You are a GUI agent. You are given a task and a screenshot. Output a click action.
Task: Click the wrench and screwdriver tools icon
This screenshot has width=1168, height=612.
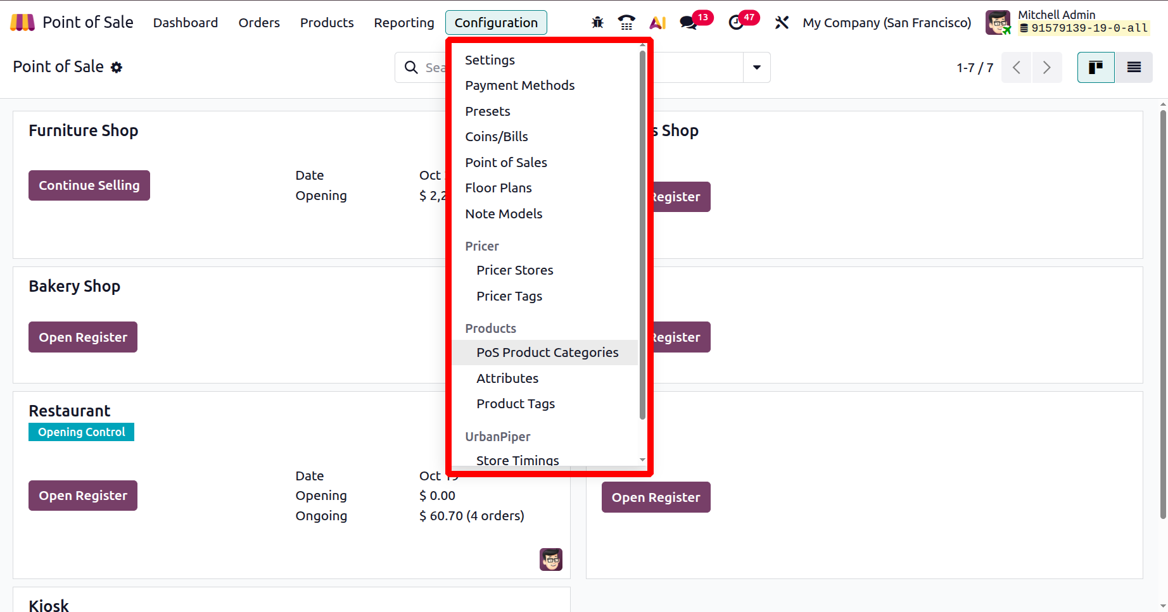pos(782,23)
